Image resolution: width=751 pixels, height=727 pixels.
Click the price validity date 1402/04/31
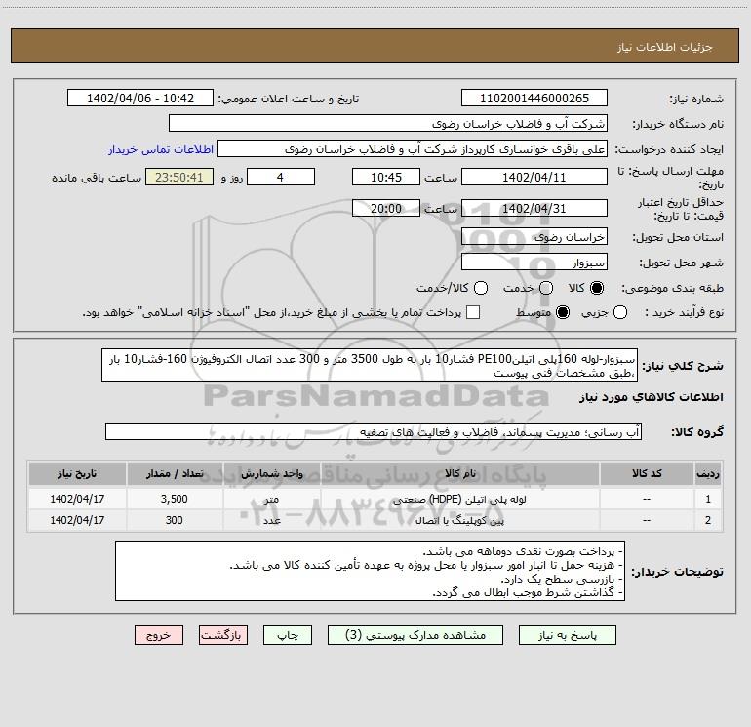click(x=534, y=209)
